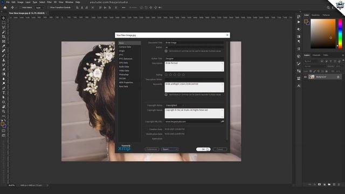Open the layer blend mode dropdown
This screenshot has width=345, height=194.
click(x=315, y=66)
